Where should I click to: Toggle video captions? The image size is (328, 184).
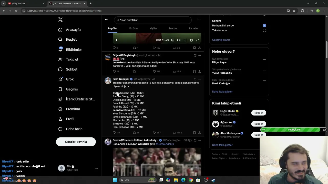(173, 40)
